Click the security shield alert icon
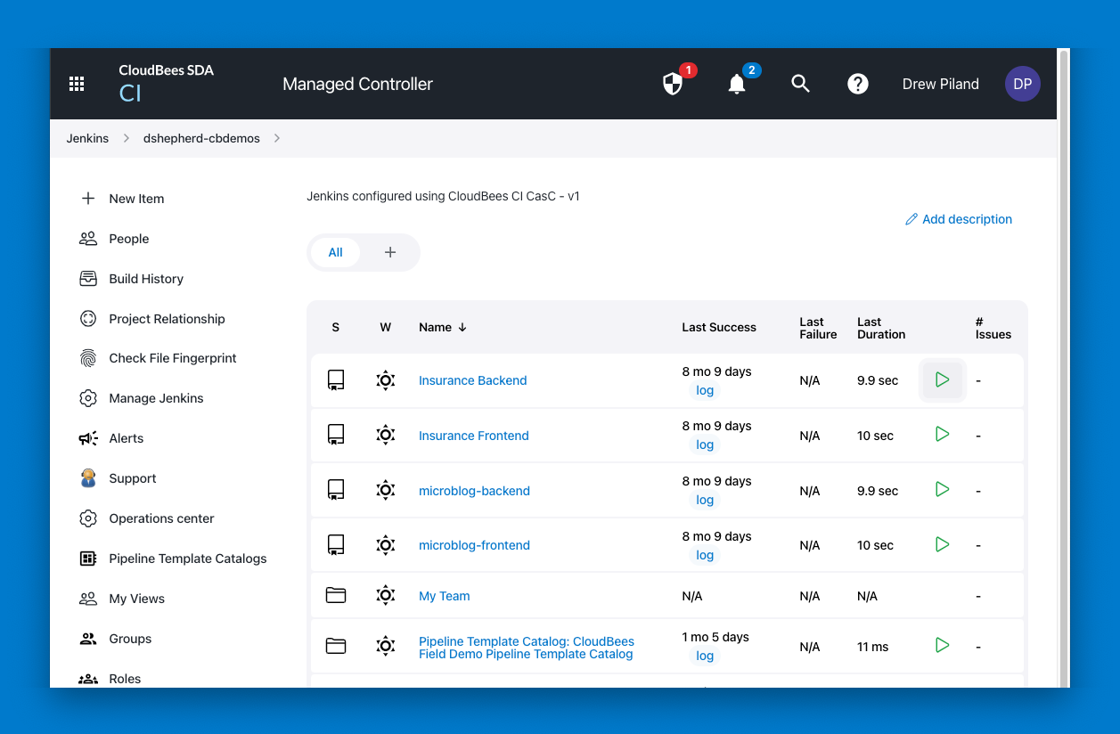The height and width of the screenshot is (734, 1120). click(673, 84)
